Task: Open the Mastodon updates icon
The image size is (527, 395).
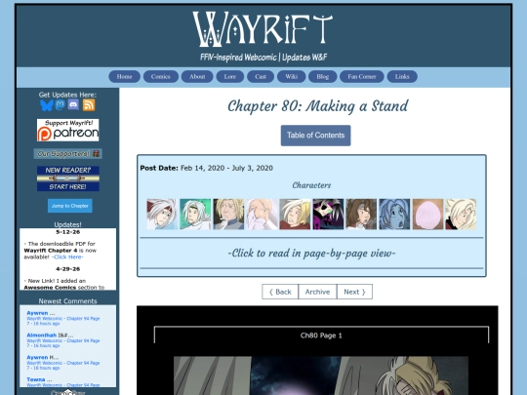Action: [61, 105]
